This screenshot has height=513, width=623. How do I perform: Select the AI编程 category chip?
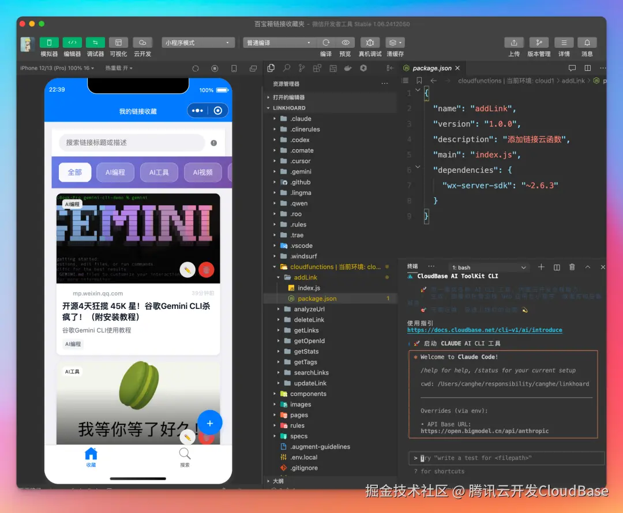(115, 172)
